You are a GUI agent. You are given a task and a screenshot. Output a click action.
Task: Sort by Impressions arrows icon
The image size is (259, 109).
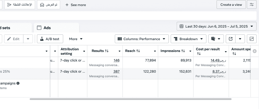[183, 51]
